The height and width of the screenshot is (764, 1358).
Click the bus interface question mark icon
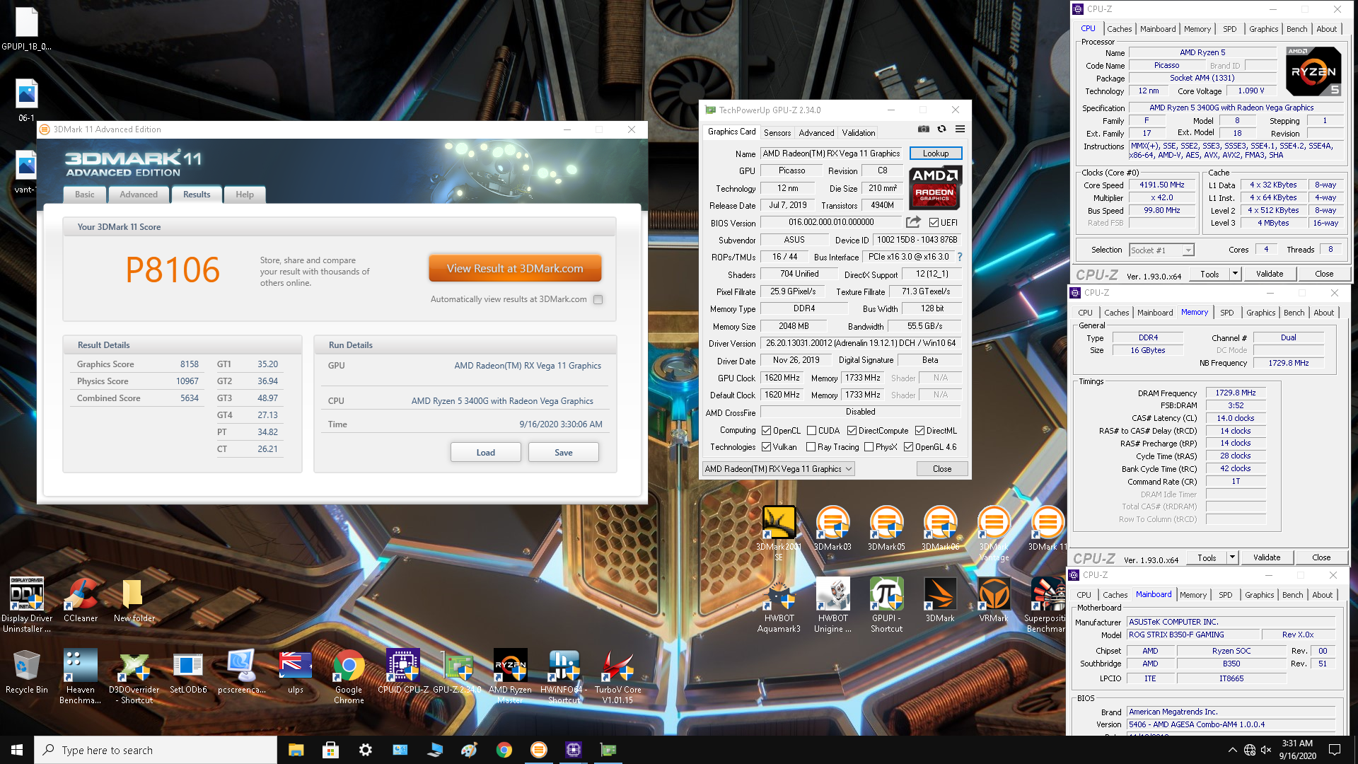click(x=960, y=257)
